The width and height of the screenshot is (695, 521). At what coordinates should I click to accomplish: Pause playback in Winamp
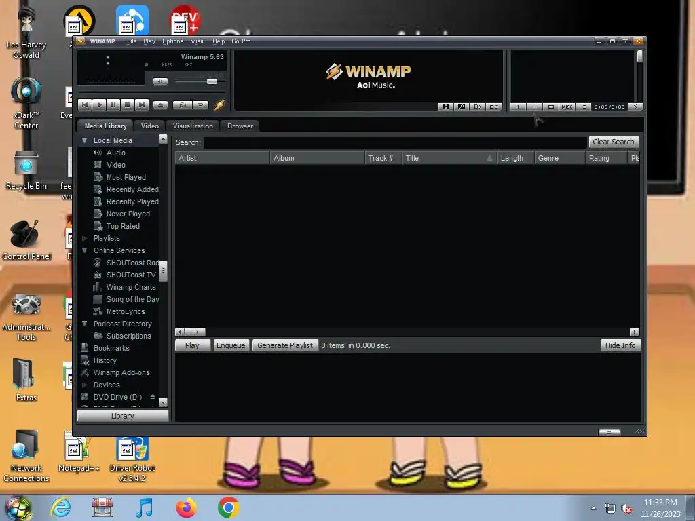pyautogui.click(x=113, y=105)
